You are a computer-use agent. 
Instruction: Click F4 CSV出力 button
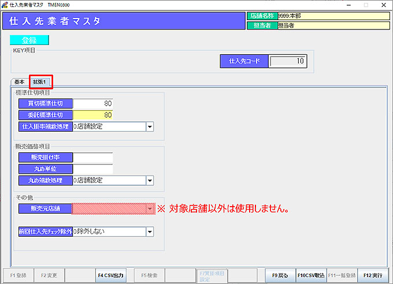[110, 275]
